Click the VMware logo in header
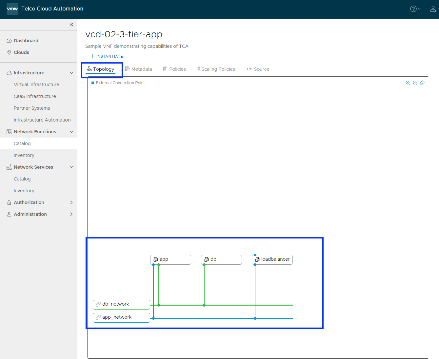This screenshot has width=439, height=359. pos(12,9)
